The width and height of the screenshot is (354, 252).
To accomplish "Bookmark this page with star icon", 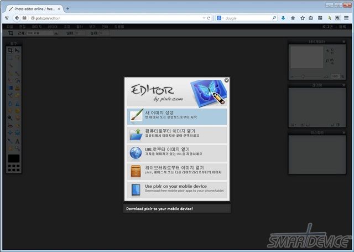I will (303, 18).
